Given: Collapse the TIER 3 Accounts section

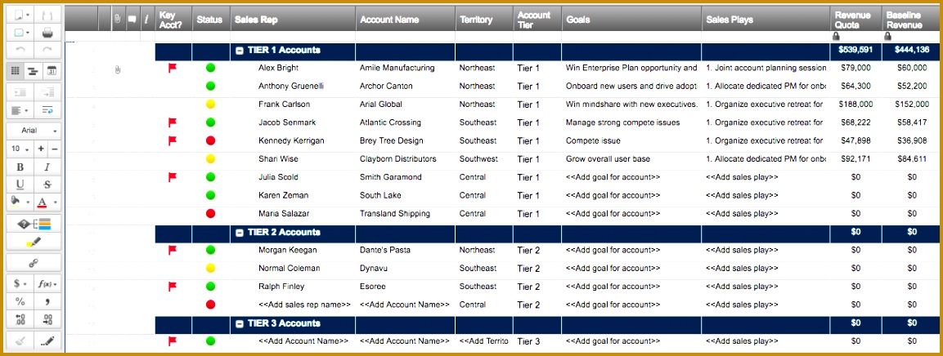Looking at the screenshot, I should point(240,323).
